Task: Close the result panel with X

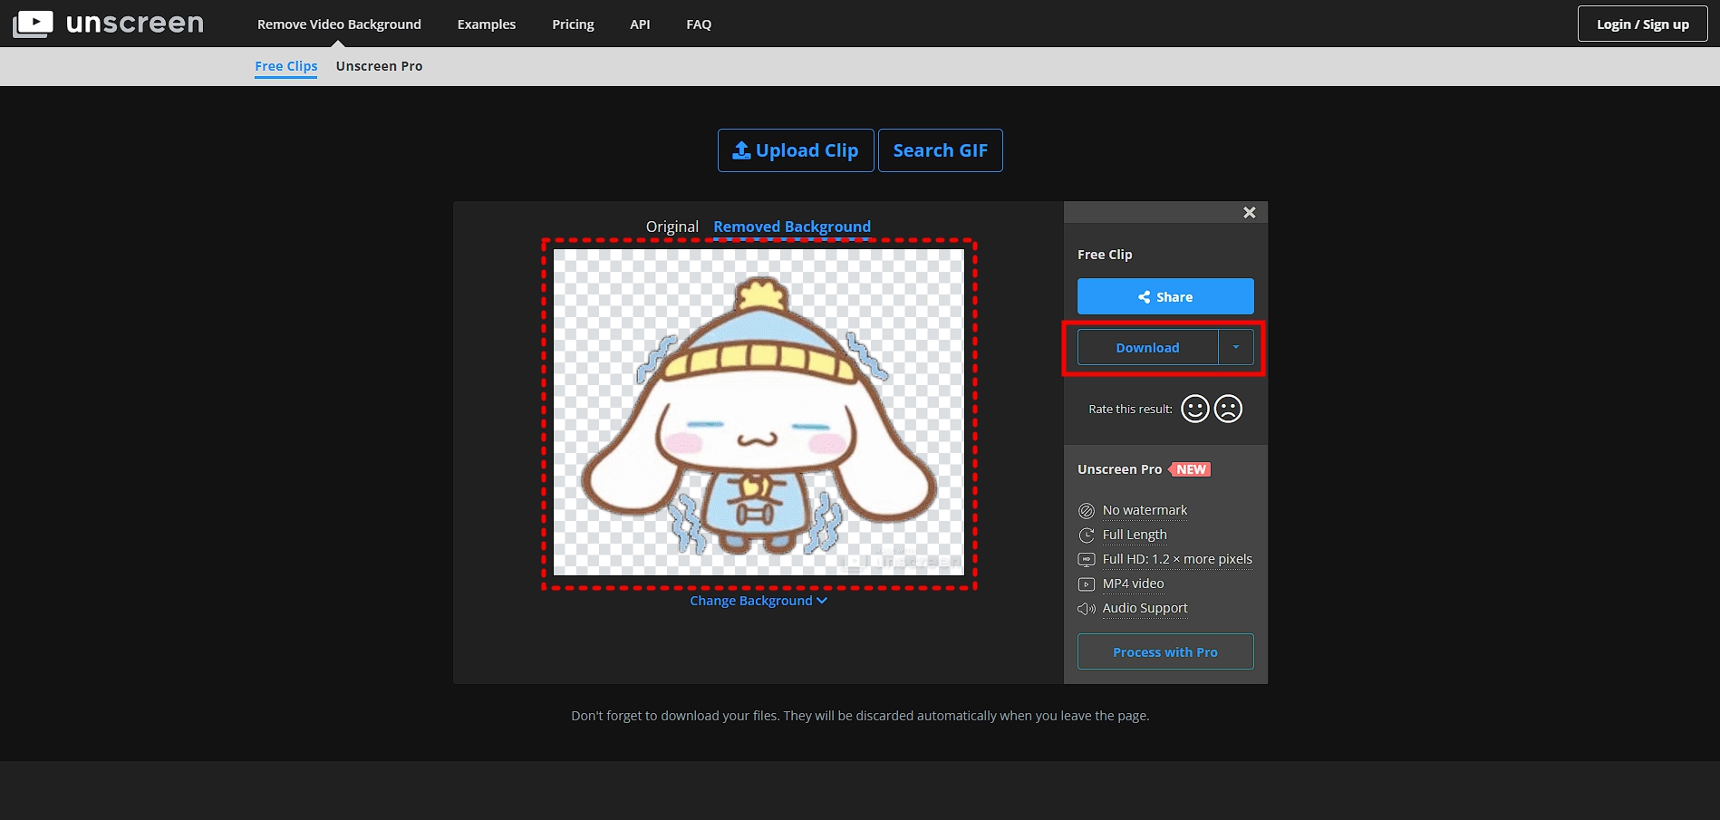Action: [x=1250, y=212]
